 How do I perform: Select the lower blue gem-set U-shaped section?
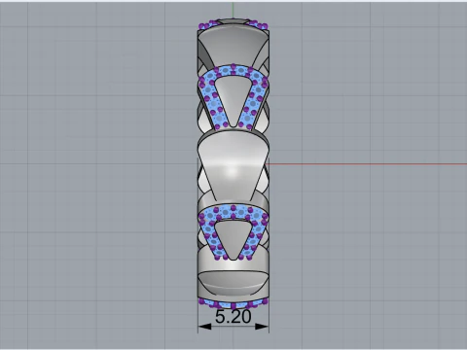click(233, 232)
